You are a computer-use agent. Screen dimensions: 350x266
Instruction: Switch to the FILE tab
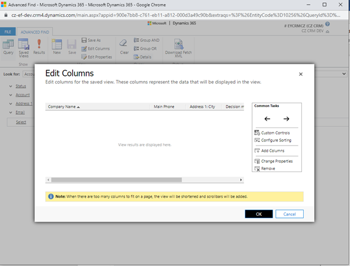point(8,32)
